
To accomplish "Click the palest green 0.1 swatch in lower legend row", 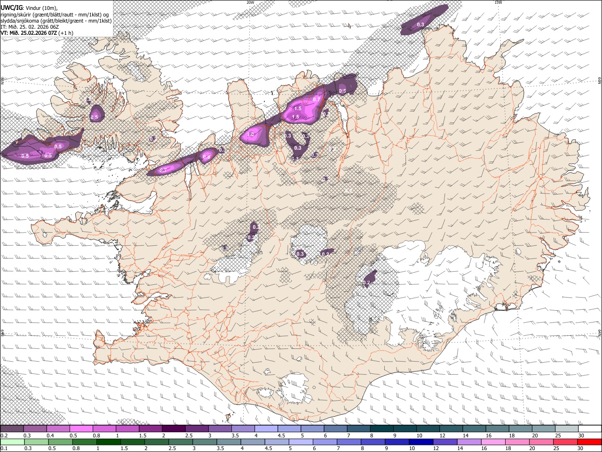I will [x=12, y=442].
